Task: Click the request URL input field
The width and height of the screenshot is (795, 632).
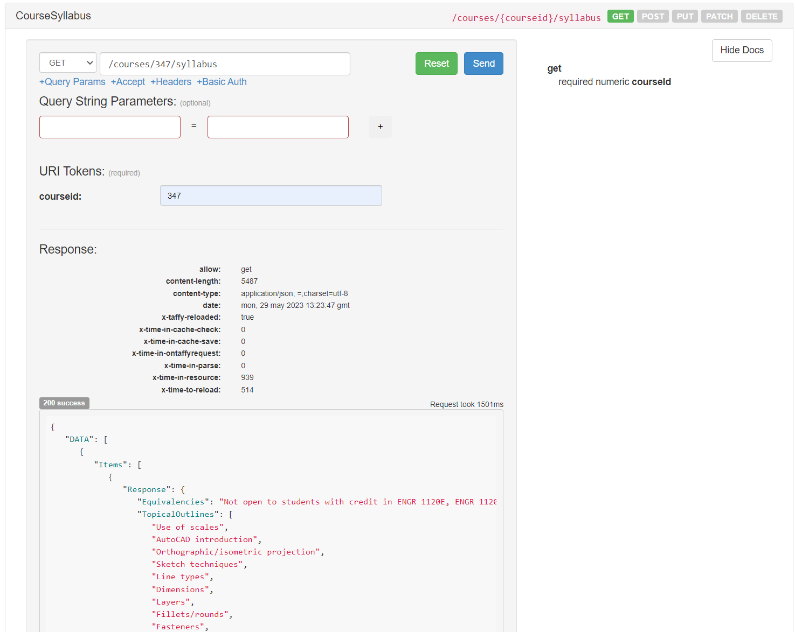Action: click(225, 64)
